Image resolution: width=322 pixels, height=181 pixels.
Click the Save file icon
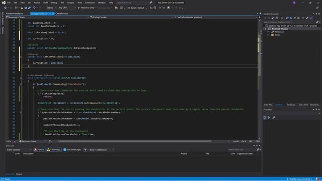click(x=26, y=8)
